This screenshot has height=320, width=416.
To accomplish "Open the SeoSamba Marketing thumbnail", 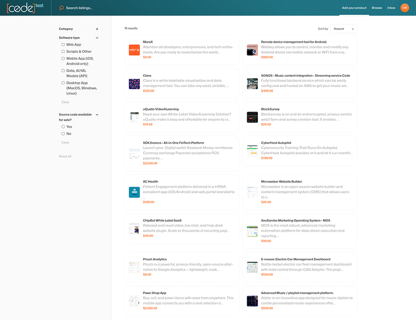I will 252,231.
